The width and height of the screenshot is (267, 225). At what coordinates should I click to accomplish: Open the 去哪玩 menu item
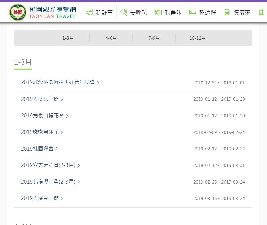(x=138, y=12)
